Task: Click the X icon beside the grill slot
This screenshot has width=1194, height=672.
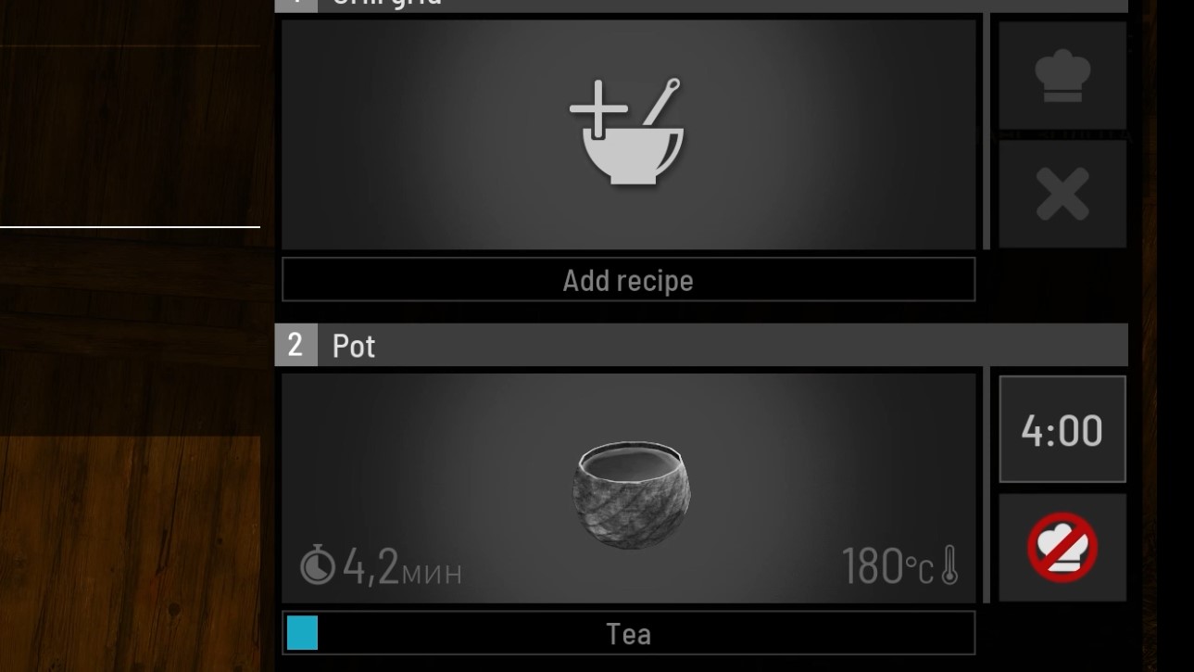Action: (1062, 196)
